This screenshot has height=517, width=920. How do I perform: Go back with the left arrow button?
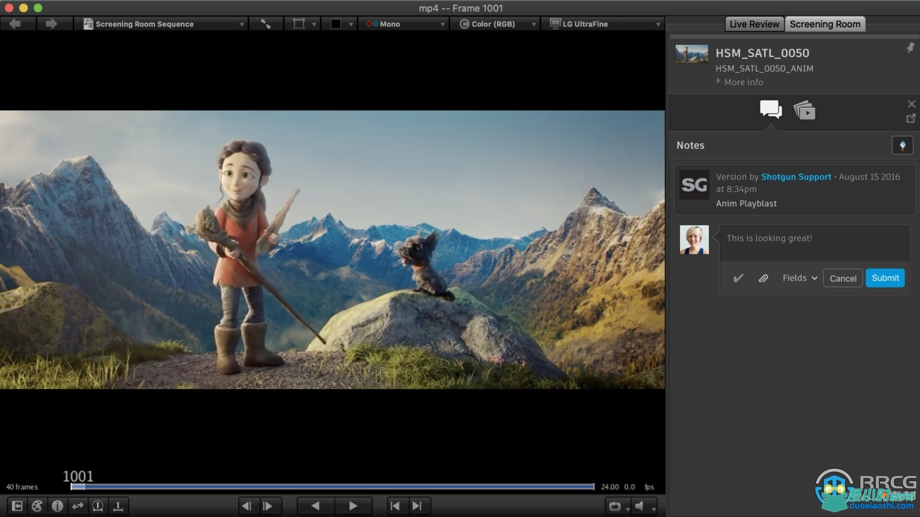15,24
